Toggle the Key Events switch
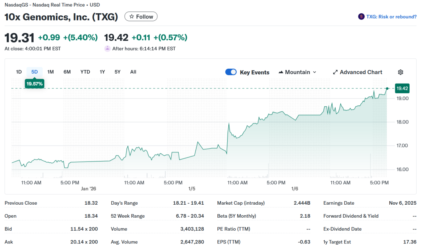This screenshot has width=423, height=249. coord(231,72)
